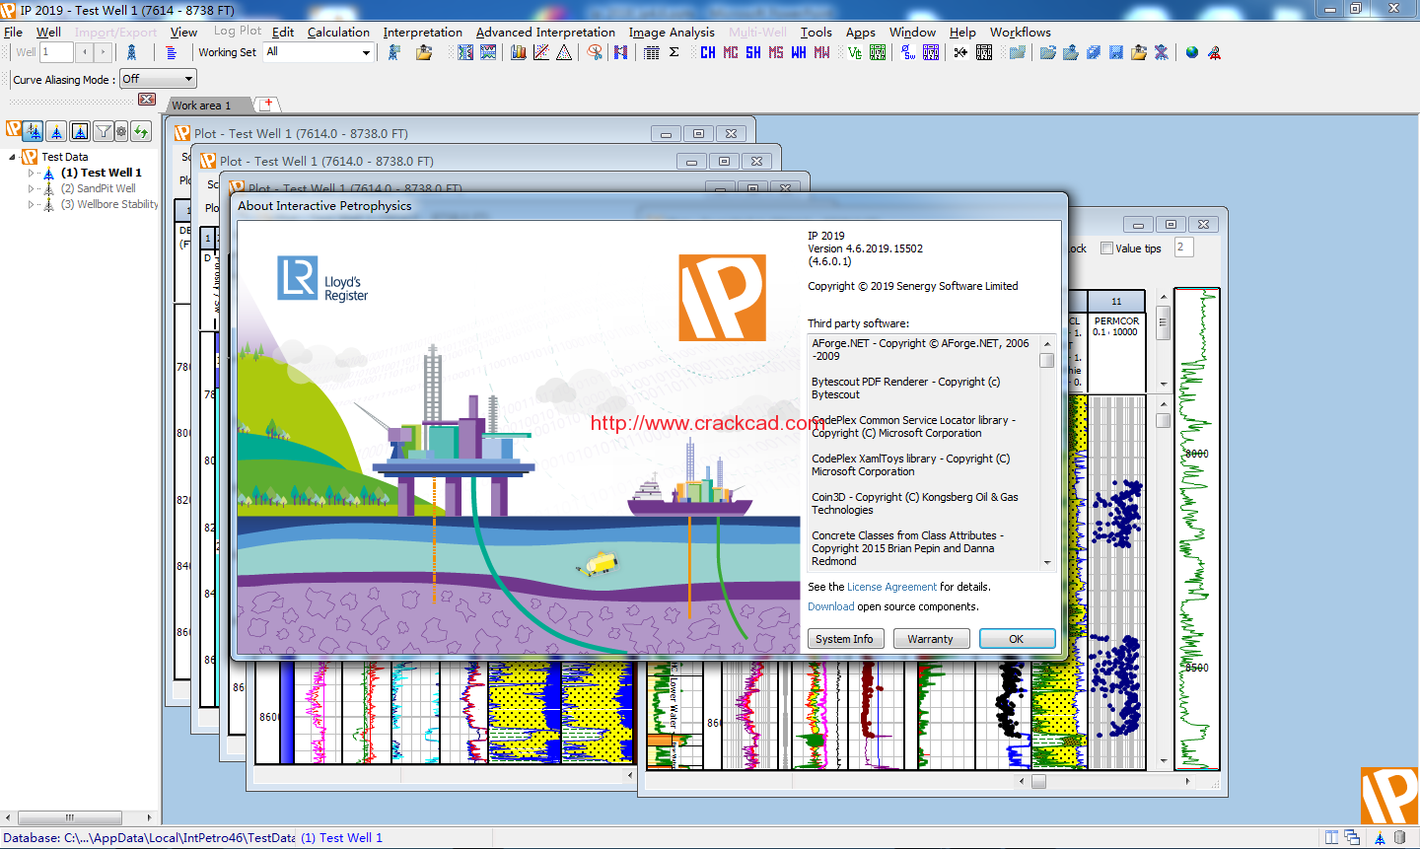Click the green refresh arrows in well browser
The height and width of the screenshot is (849, 1420).
141,130
